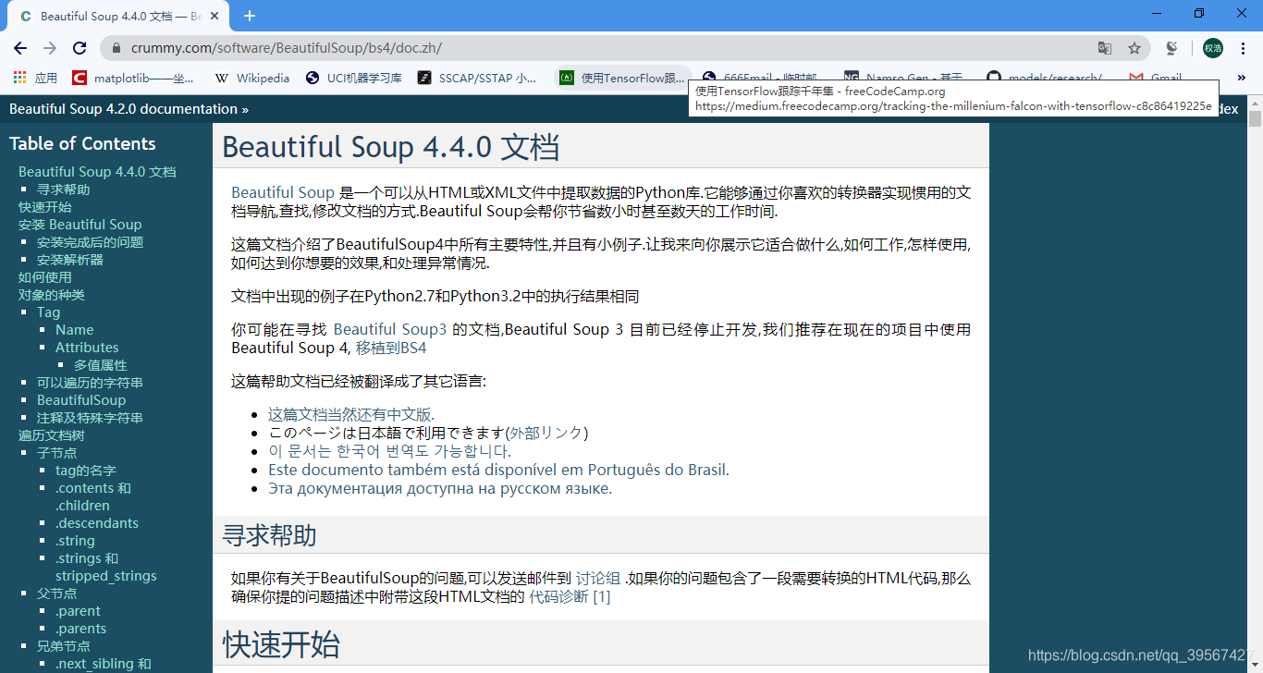Open the 外部リンク Japanese link
Screen dimensions: 1263x673
546,433
